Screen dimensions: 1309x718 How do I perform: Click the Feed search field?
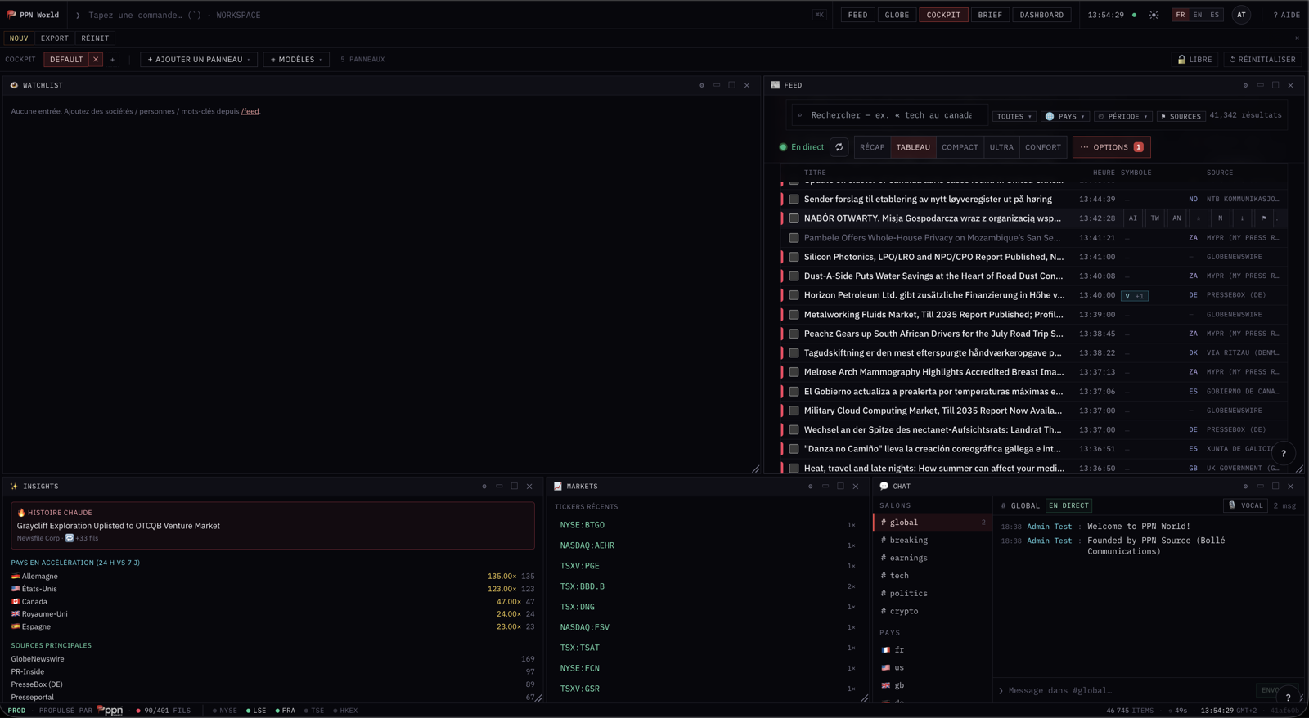(x=890, y=115)
